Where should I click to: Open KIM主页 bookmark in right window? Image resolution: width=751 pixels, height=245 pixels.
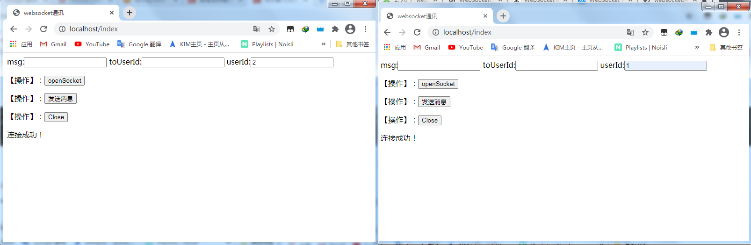pyautogui.click(x=573, y=47)
